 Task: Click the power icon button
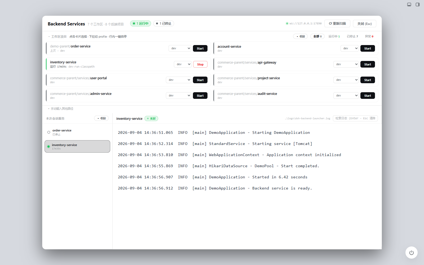pyautogui.click(x=411, y=253)
